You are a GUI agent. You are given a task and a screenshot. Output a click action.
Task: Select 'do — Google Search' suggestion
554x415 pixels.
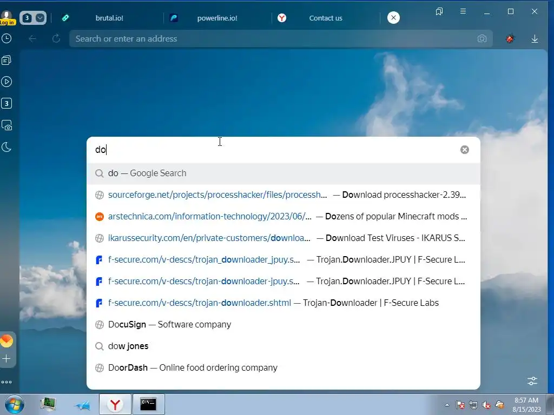[283, 173]
